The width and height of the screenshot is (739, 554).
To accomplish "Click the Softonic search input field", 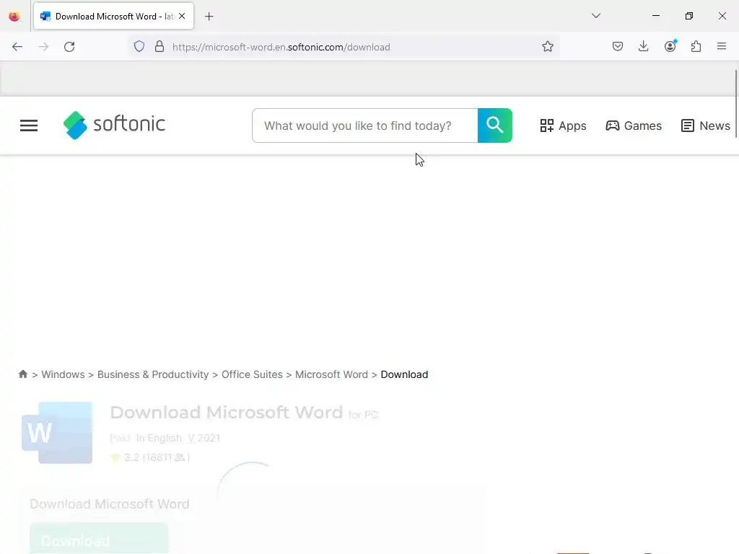I will [364, 126].
